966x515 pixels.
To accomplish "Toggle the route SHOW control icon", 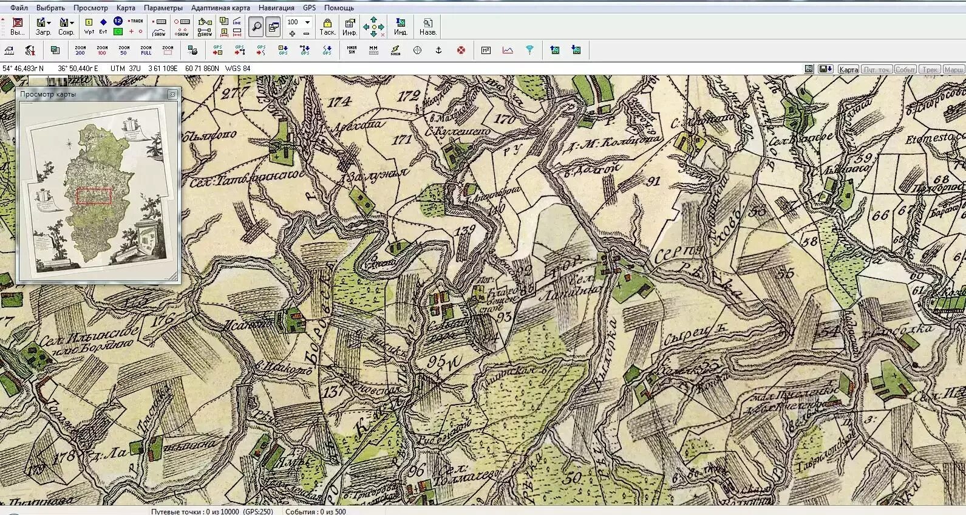I will pyautogui.click(x=205, y=32).
